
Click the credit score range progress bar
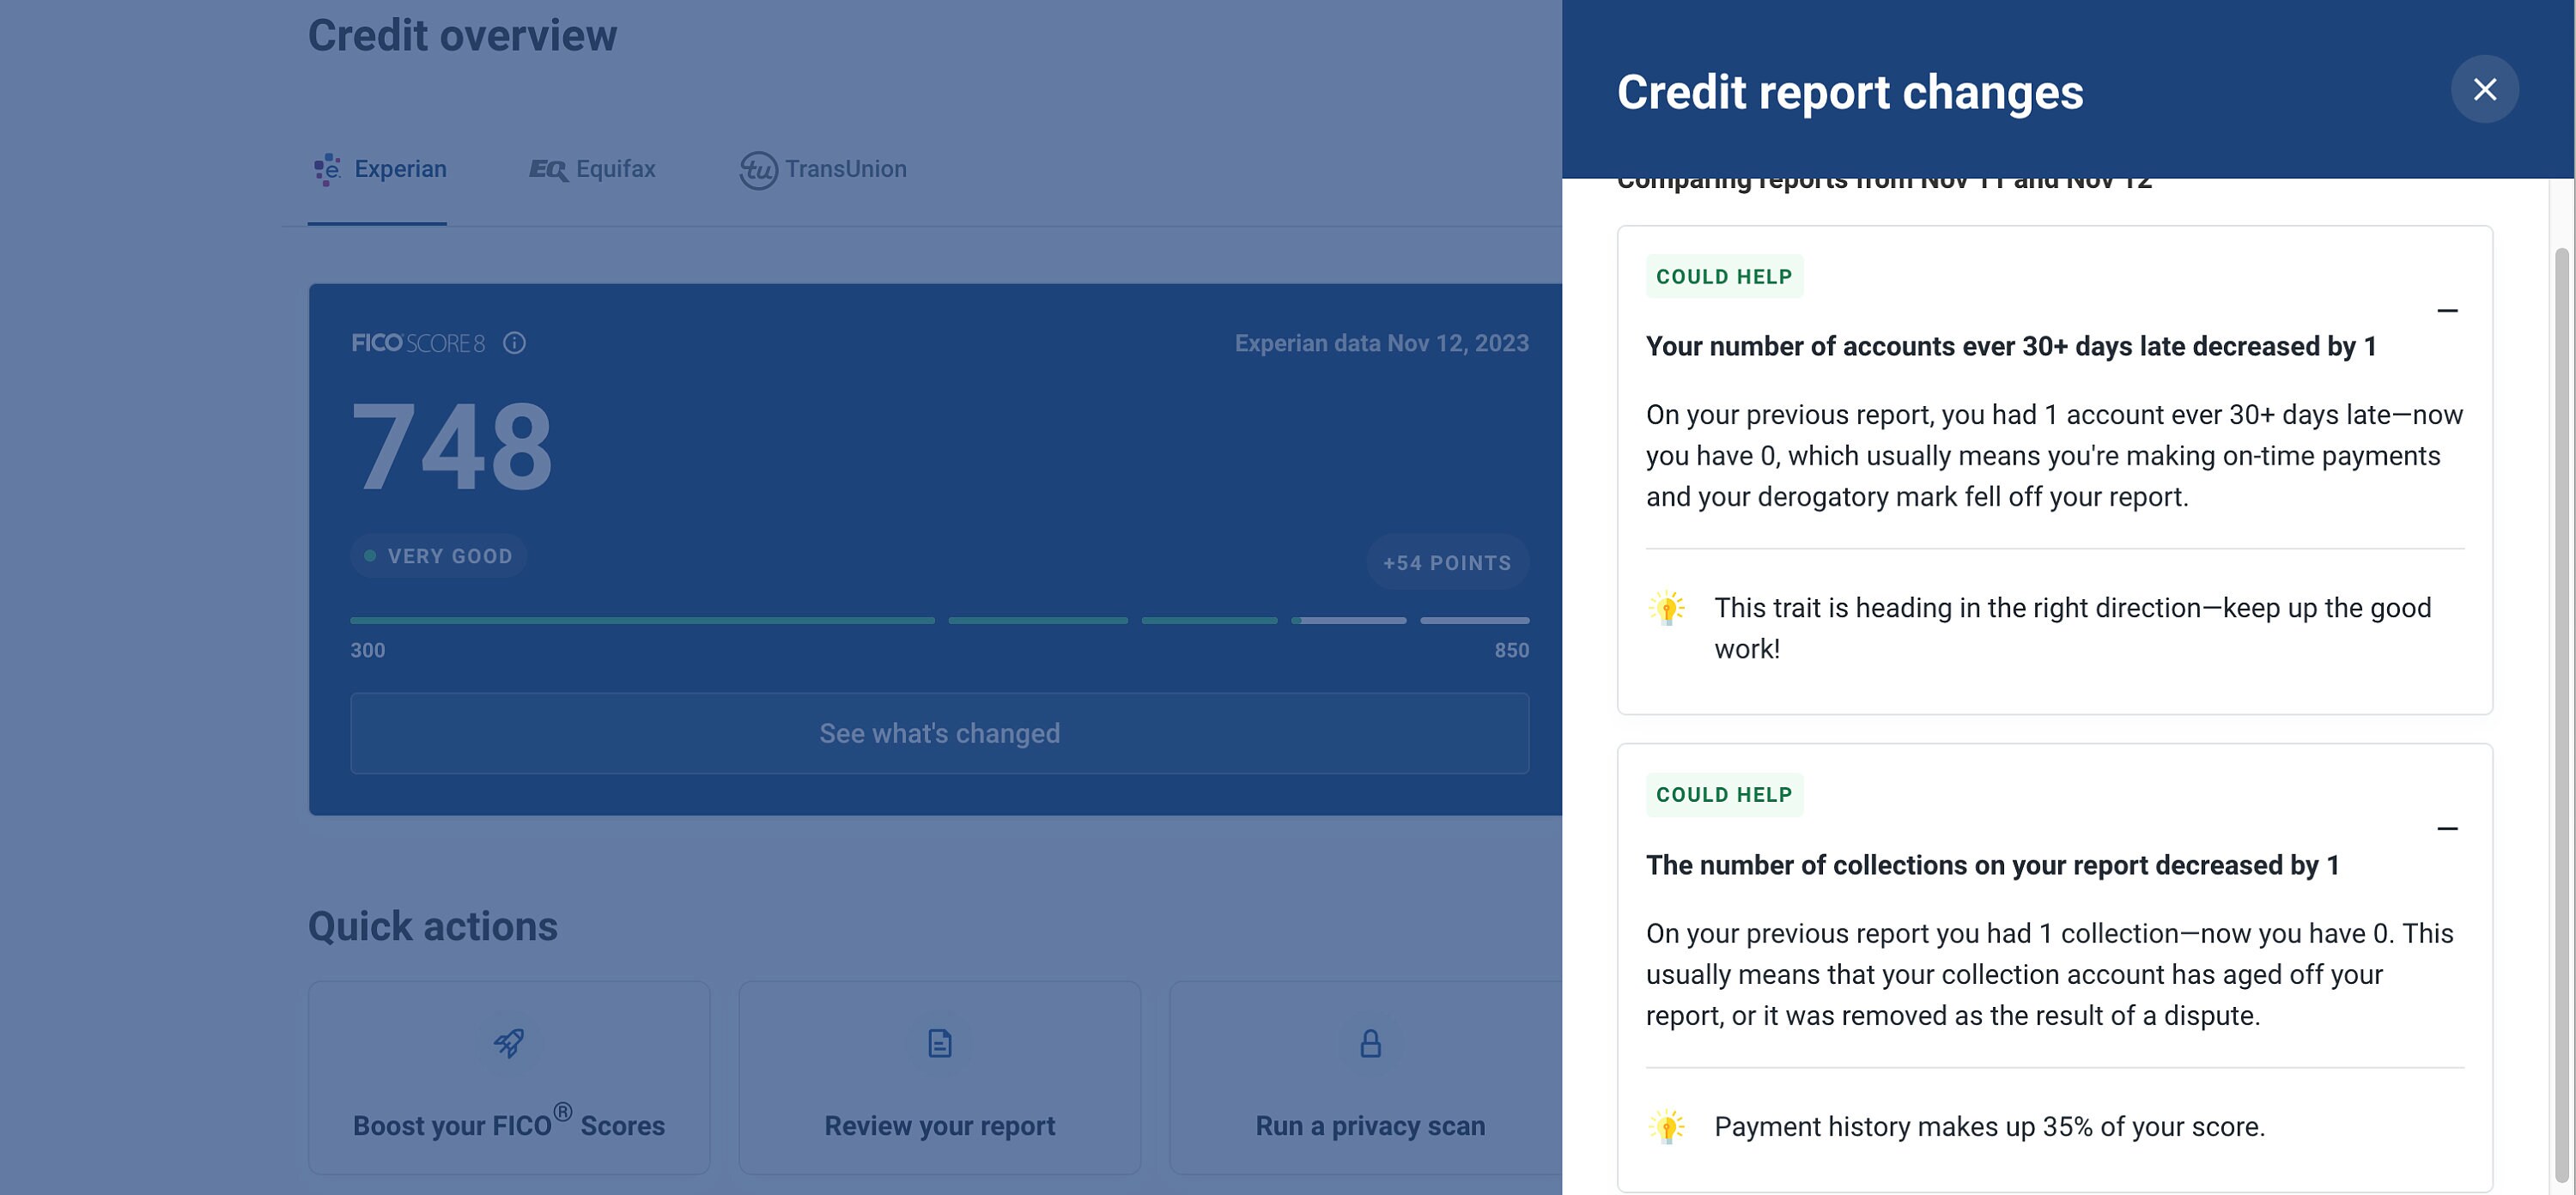point(940,620)
